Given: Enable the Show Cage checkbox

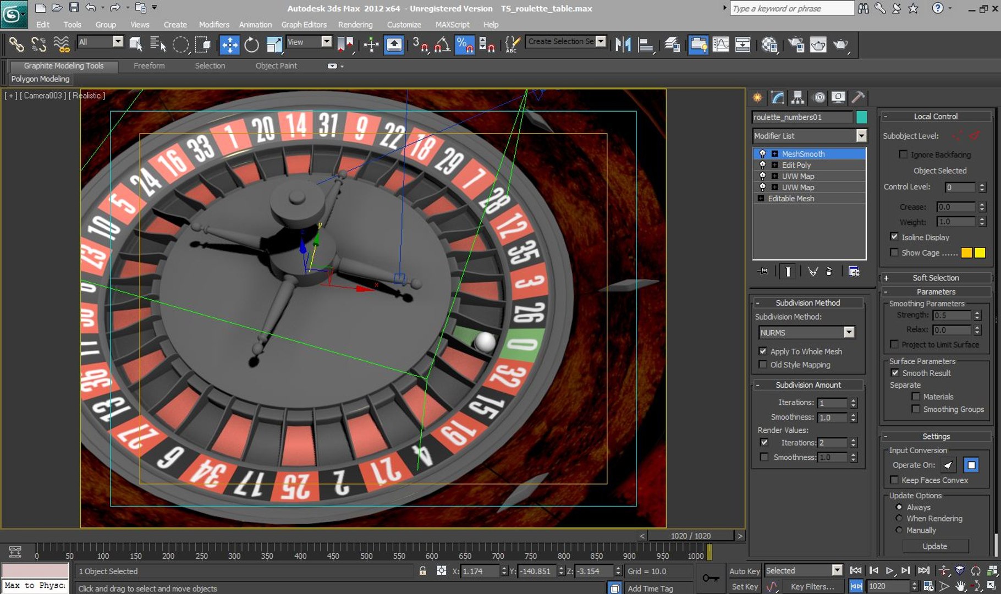Looking at the screenshot, I should coord(894,252).
